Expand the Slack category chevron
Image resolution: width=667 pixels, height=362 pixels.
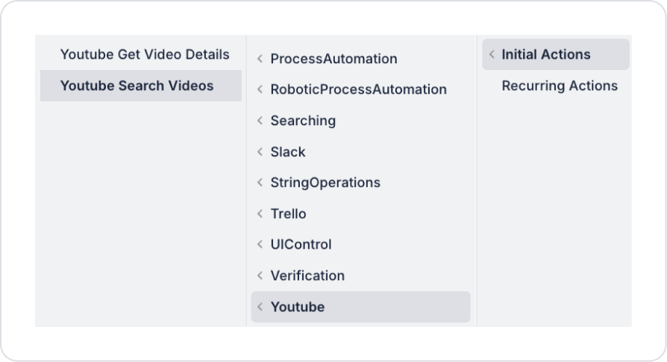[x=260, y=152]
